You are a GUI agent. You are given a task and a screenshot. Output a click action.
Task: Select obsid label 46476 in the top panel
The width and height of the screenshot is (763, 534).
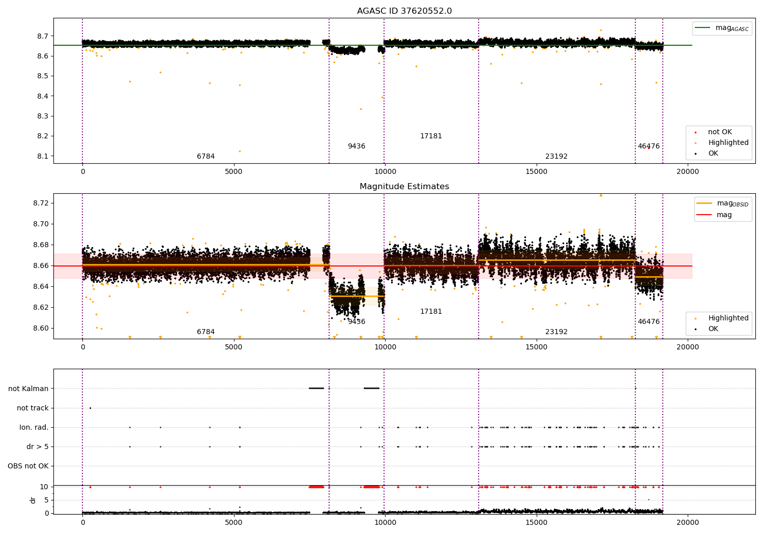649,146
